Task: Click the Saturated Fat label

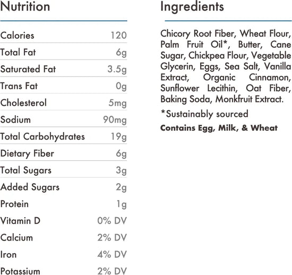Action: [28, 69]
